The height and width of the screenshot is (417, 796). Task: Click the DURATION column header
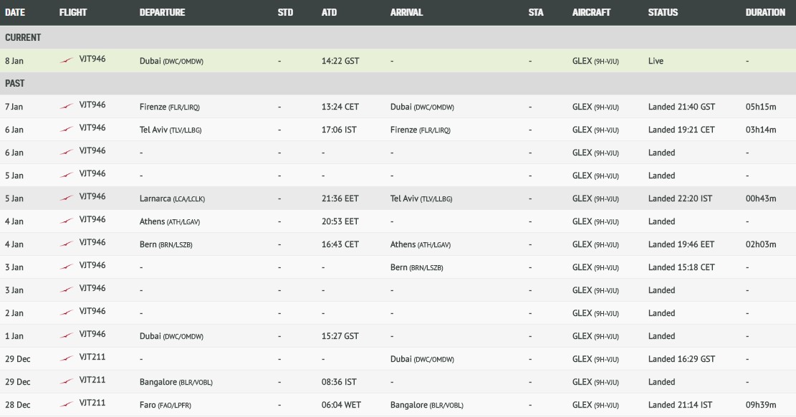765,12
